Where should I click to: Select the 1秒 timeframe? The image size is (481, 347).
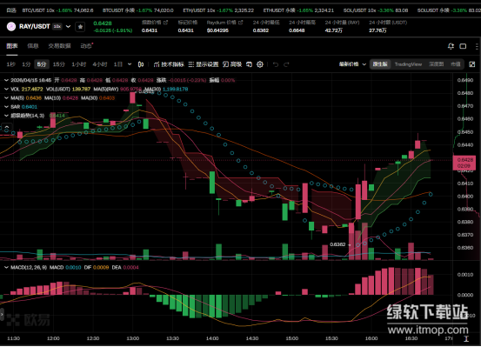11,64
